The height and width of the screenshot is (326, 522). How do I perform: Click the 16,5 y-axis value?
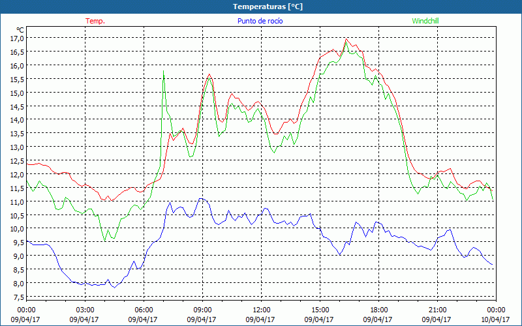point(18,52)
